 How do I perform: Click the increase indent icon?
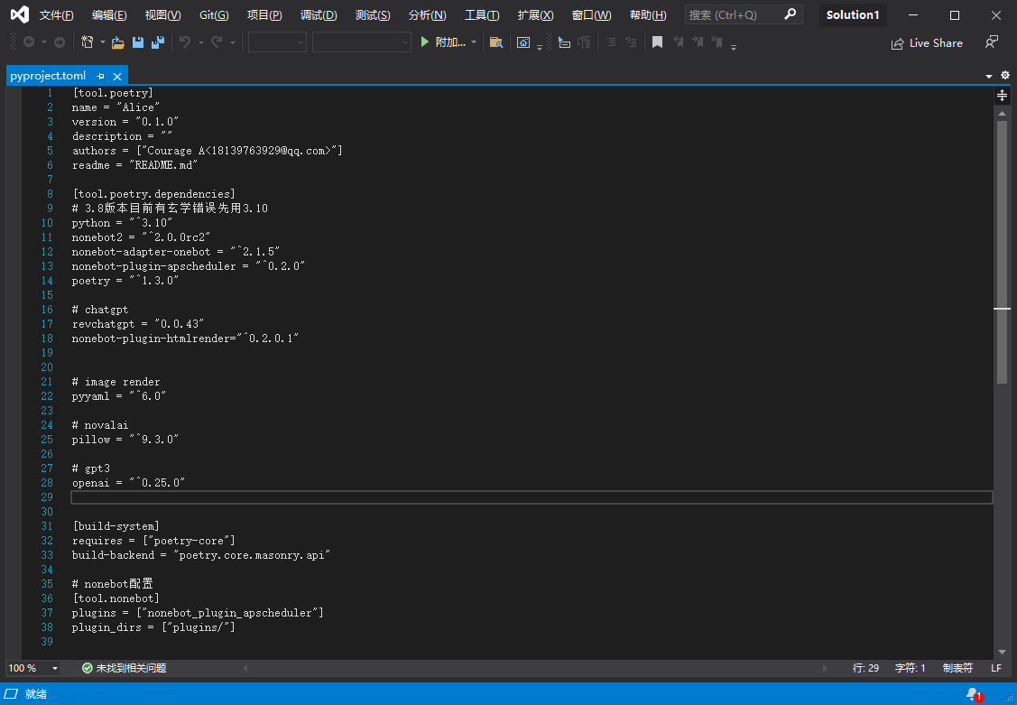[631, 42]
